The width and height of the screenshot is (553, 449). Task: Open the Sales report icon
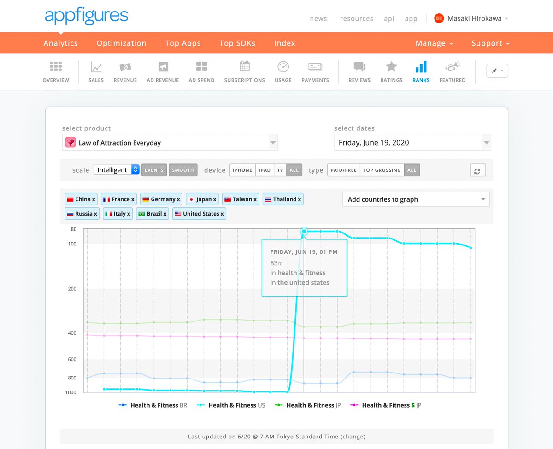(96, 67)
